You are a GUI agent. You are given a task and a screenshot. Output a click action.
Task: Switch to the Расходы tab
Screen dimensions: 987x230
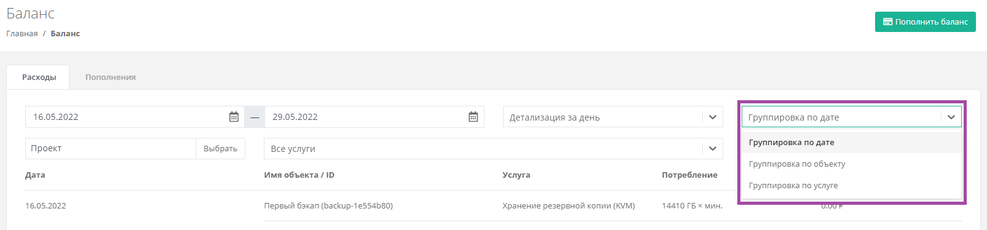(39, 77)
